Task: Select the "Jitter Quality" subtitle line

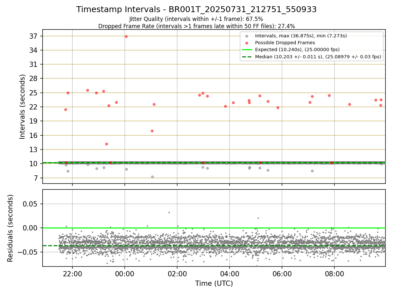Action: click(x=196, y=19)
